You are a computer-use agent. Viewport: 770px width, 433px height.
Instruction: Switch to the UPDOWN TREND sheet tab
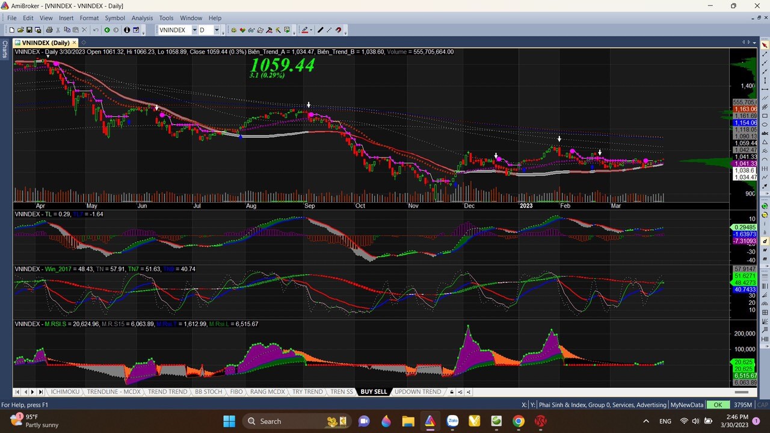coord(417,392)
